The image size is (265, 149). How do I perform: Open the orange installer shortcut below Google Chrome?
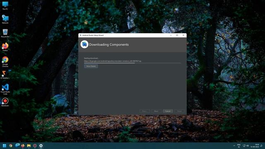5,74
